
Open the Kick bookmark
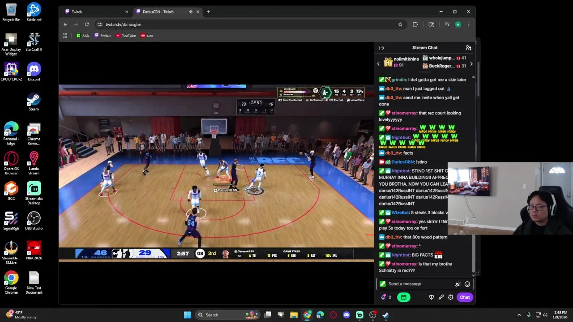(x=83, y=35)
